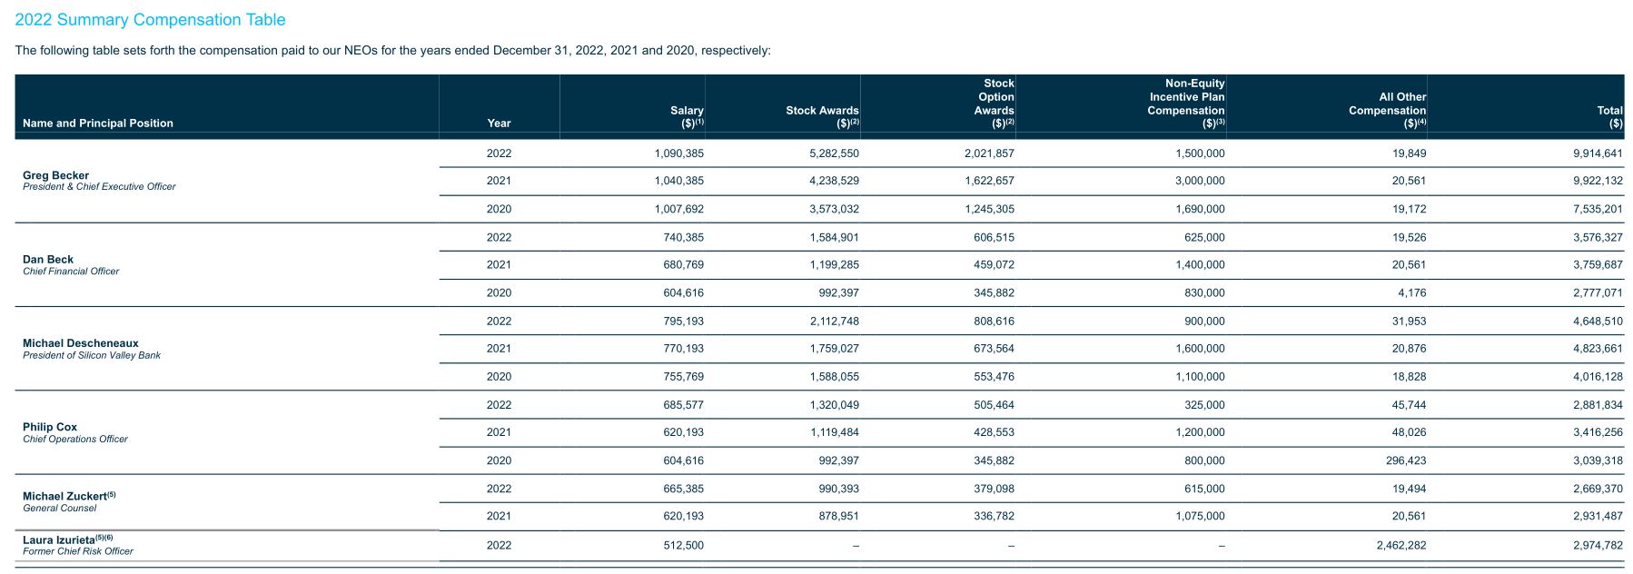This screenshot has width=1633, height=574.
Task: Click the Non-Equity Incentive Plan Compensation header
Action: pos(1186,104)
